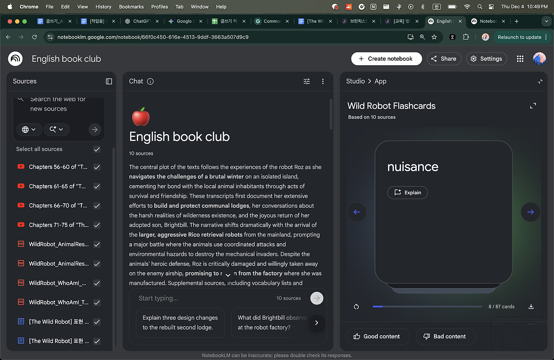The image size is (554, 360).
Task: Reload the current page
Action: (x=35, y=37)
